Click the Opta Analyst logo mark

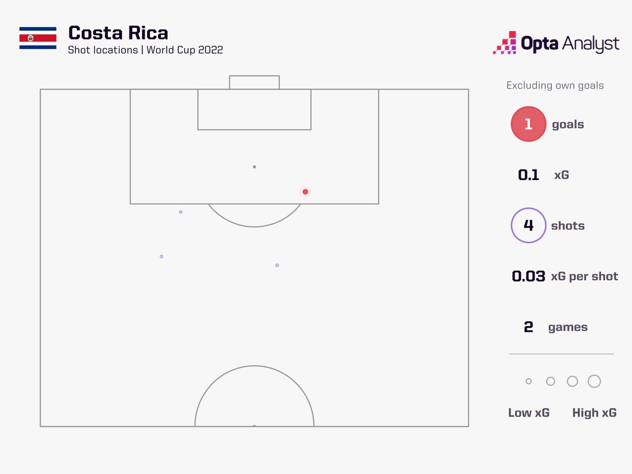505,43
